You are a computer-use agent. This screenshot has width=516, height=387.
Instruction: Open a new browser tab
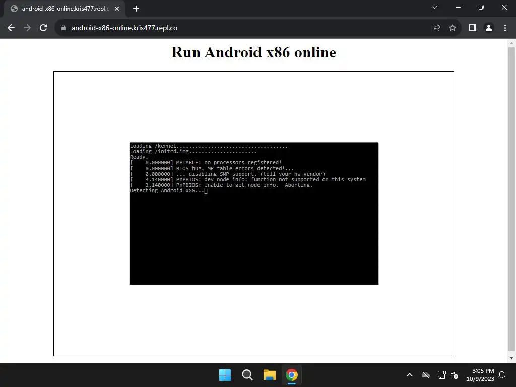click(x=136, y=9)
